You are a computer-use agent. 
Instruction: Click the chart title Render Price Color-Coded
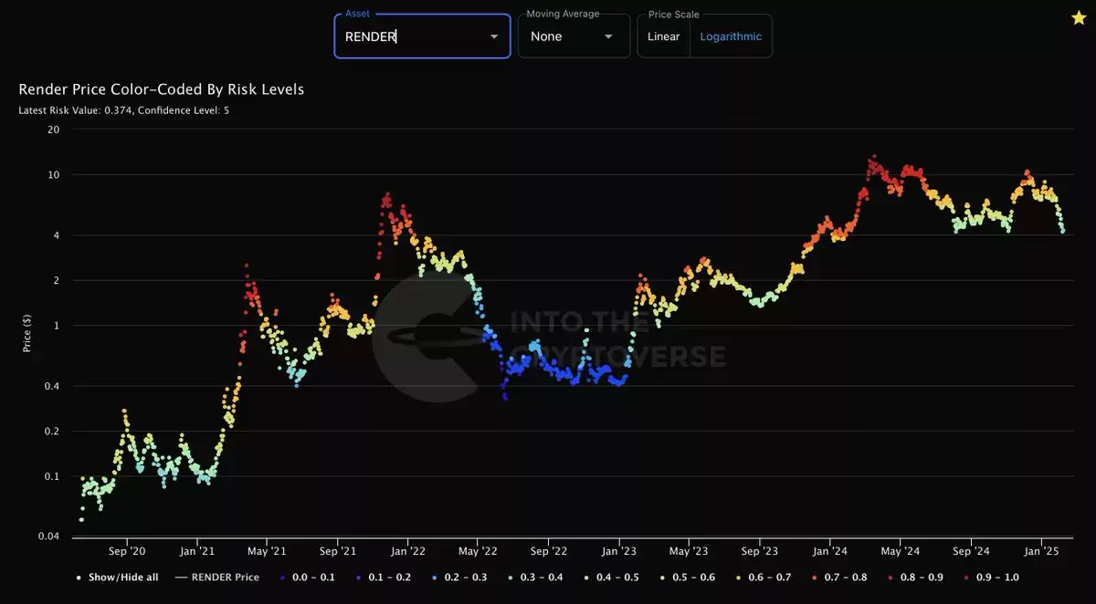[x=162, y=89]
